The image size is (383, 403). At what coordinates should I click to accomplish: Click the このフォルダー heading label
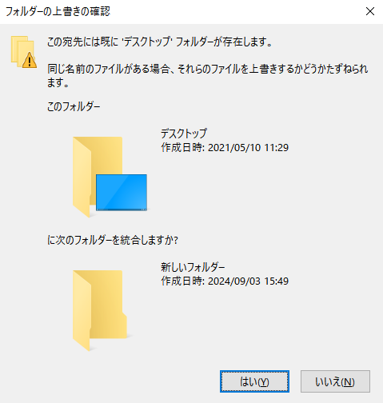(74, 107)
